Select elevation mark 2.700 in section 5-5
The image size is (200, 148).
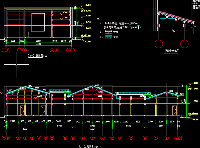[x=88, y=22]
